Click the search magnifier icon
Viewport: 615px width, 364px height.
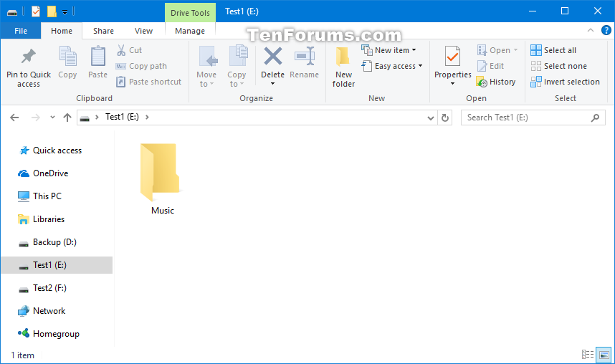pyautogui.click(x=596, y=118)
